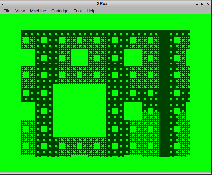
Task: Click the dash button beside the window menu icon
Action: (x=8, y=3)
